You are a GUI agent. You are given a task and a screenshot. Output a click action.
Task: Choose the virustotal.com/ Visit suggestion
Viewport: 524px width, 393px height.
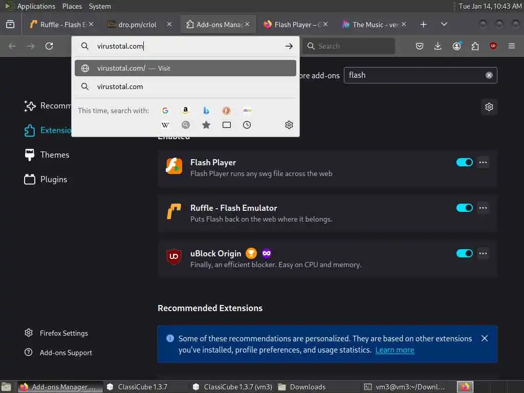pos(185,68)
